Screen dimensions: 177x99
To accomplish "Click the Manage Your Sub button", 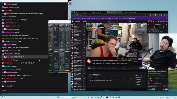I will pos(132,59).
